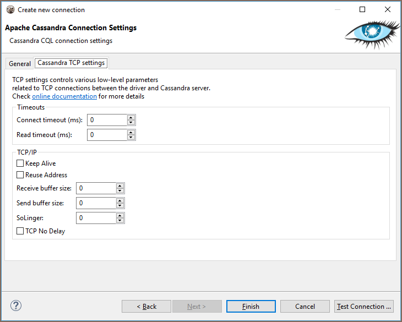Screen dimensions: 402x322
Task: Toggle the Reuse Address checkbox
Action: 20,175
